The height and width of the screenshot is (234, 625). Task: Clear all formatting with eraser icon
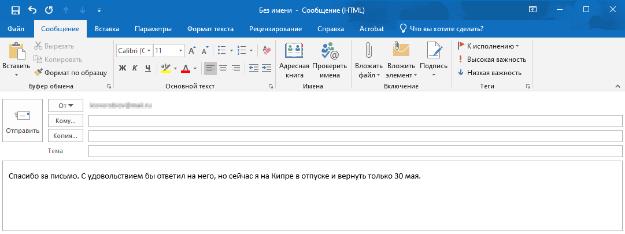267,51
